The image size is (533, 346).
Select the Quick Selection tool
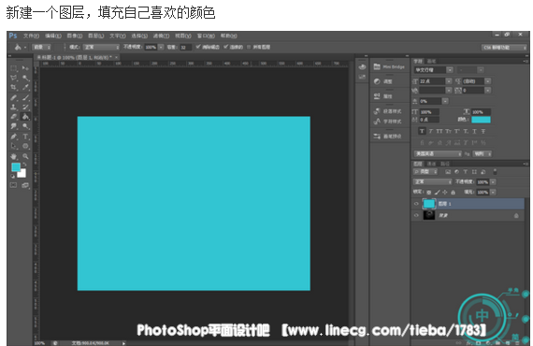(25, 78)
